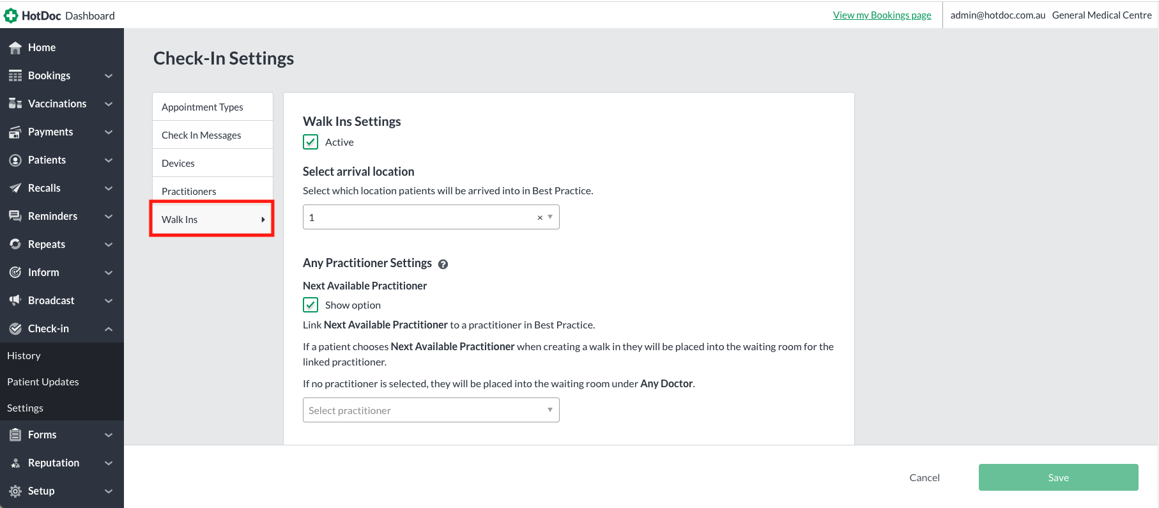Image resolution: width=1159 pixels, height=508 pixels.
Task: Select Walk Ins settings tab
Action: pyautogui.click(x=212, y=219)
